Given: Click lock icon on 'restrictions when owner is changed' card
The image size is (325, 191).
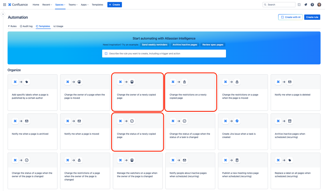Looking at the screenshot, I should point(79,160).
